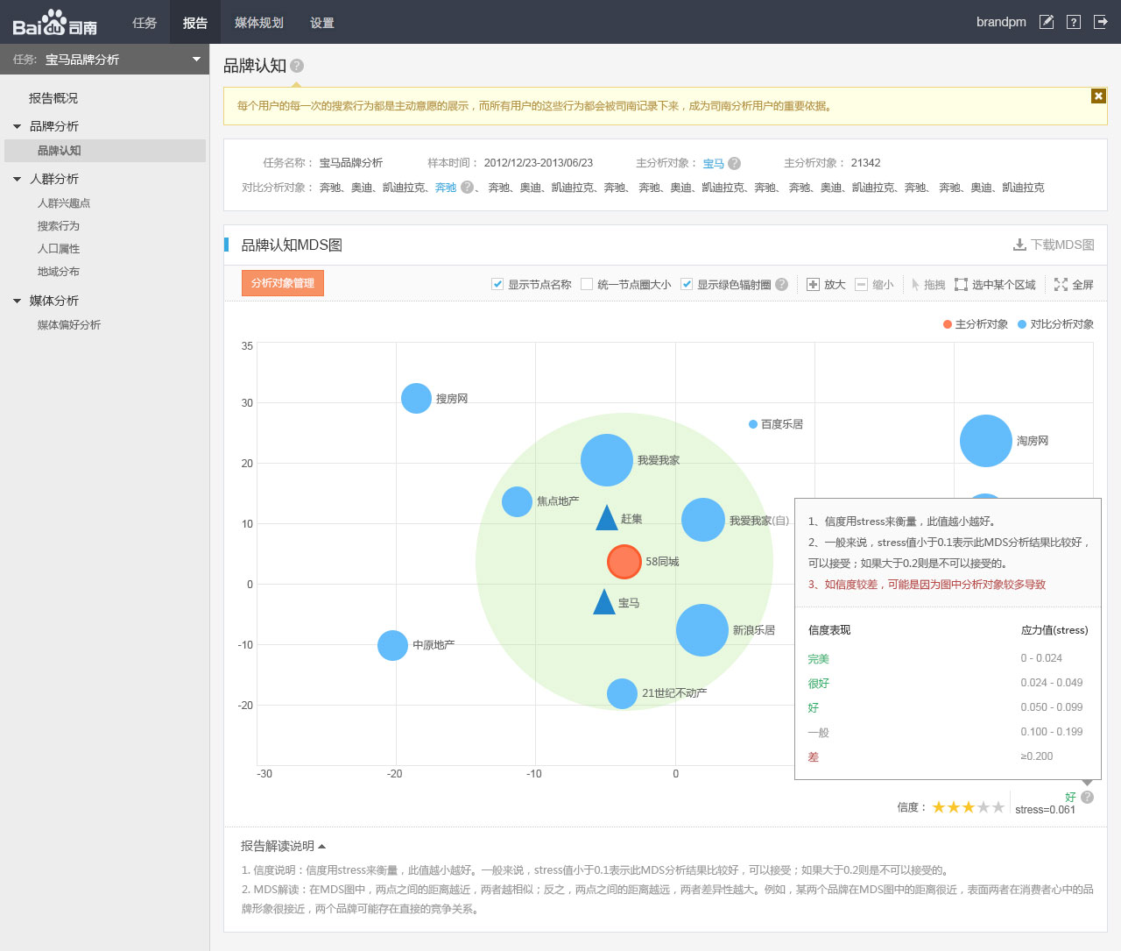The width and height of the screenshot is (1121, 951).
Task: Close the yellow notification banner
Action: pyautogui.click(x=1098, y=96)
